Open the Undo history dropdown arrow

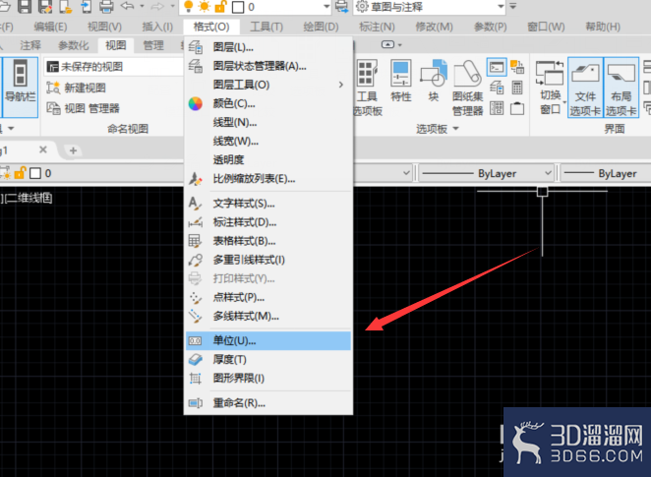pos(142,6)
